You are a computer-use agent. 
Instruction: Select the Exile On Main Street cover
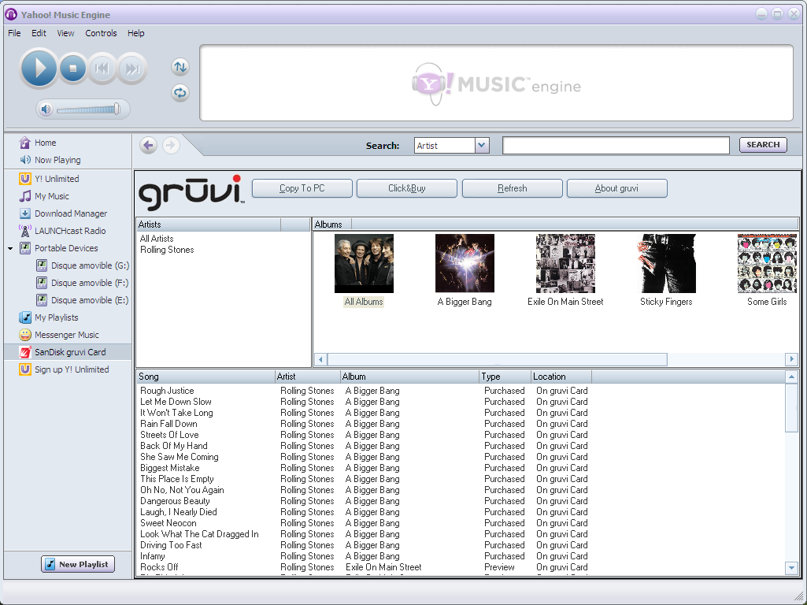coord(565,264)
